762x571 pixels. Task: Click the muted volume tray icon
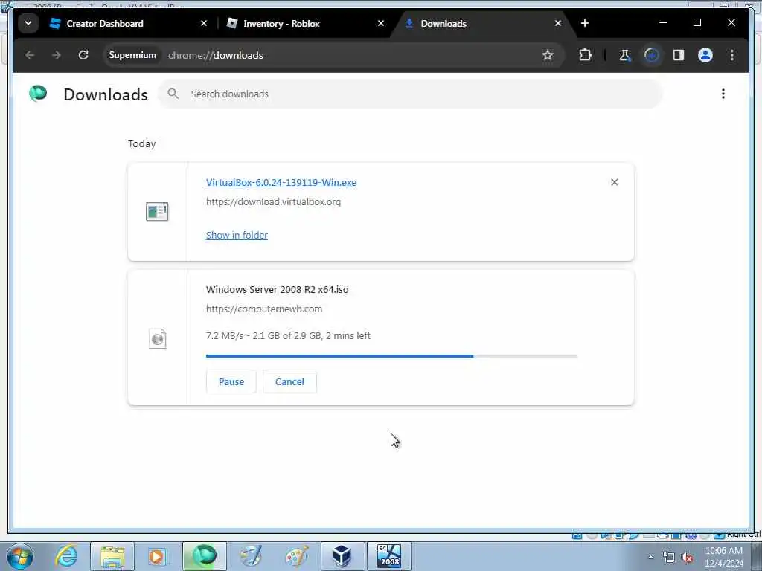pos(687,558)
